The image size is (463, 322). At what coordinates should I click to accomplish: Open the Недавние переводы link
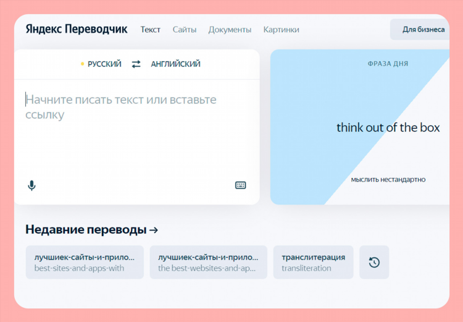(x=91, y=229)
